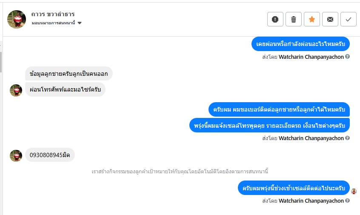Click info icon beside the bottom ส่งโดย line
The height and width of the screenshot is (215, 360).
pos(348,201)
